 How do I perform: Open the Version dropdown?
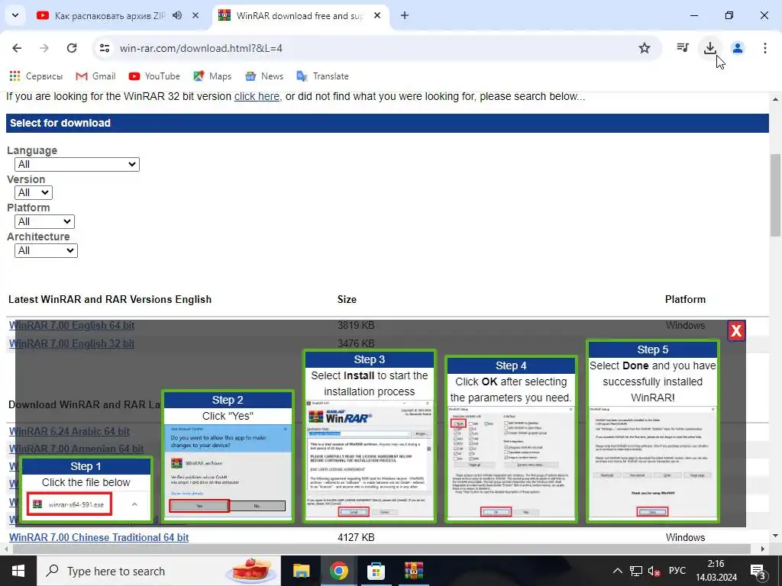click(x=34, y=192)
